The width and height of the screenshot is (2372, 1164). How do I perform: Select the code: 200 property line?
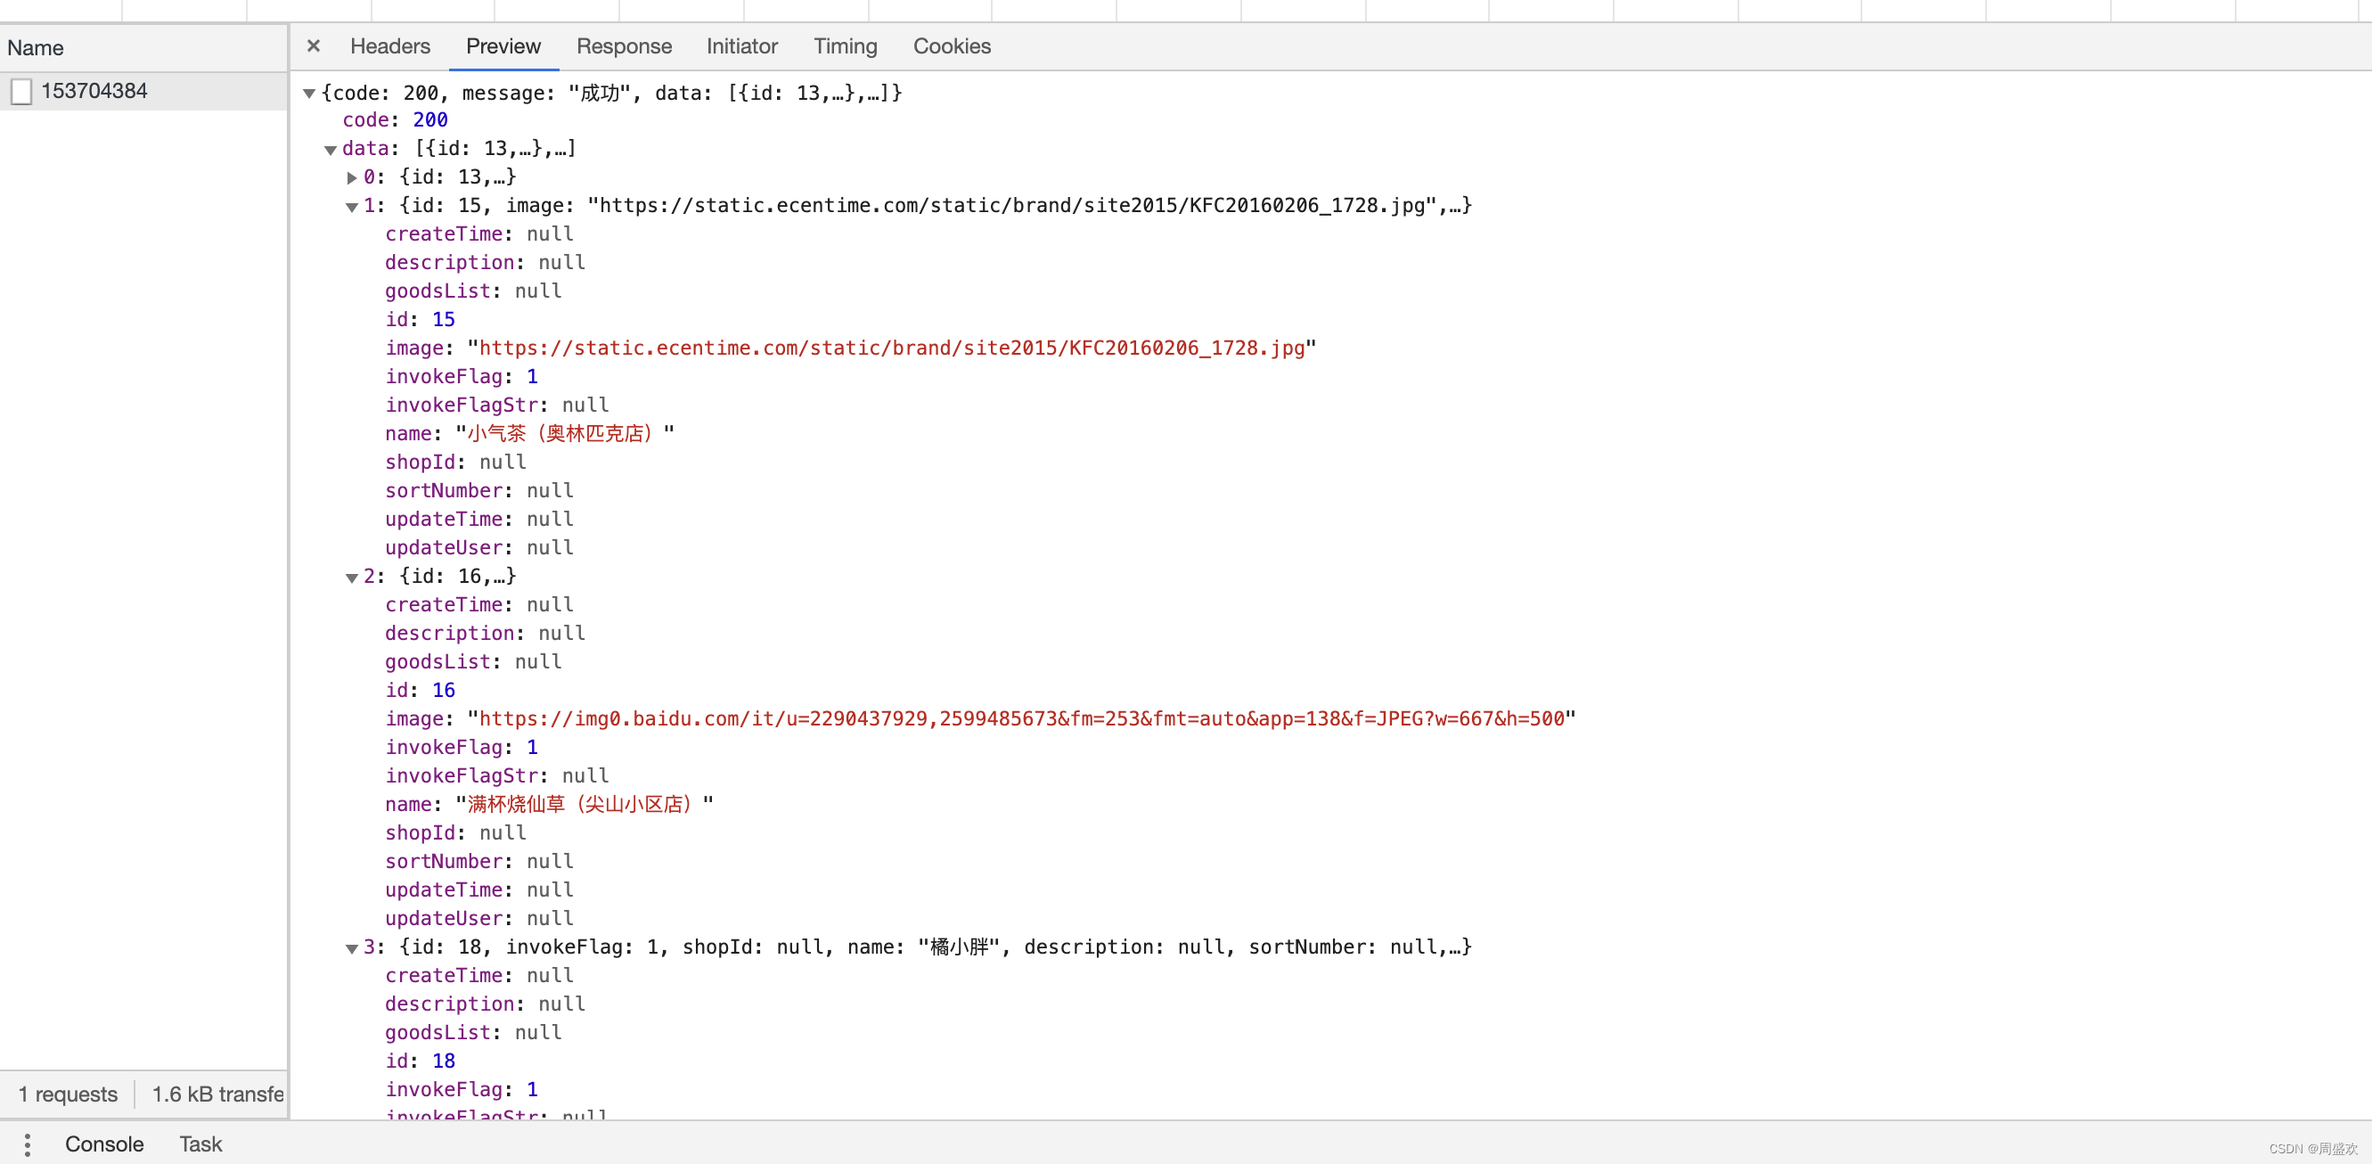point(395,119)
